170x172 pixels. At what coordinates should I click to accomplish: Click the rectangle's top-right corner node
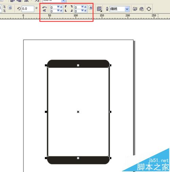pos(108,68)
